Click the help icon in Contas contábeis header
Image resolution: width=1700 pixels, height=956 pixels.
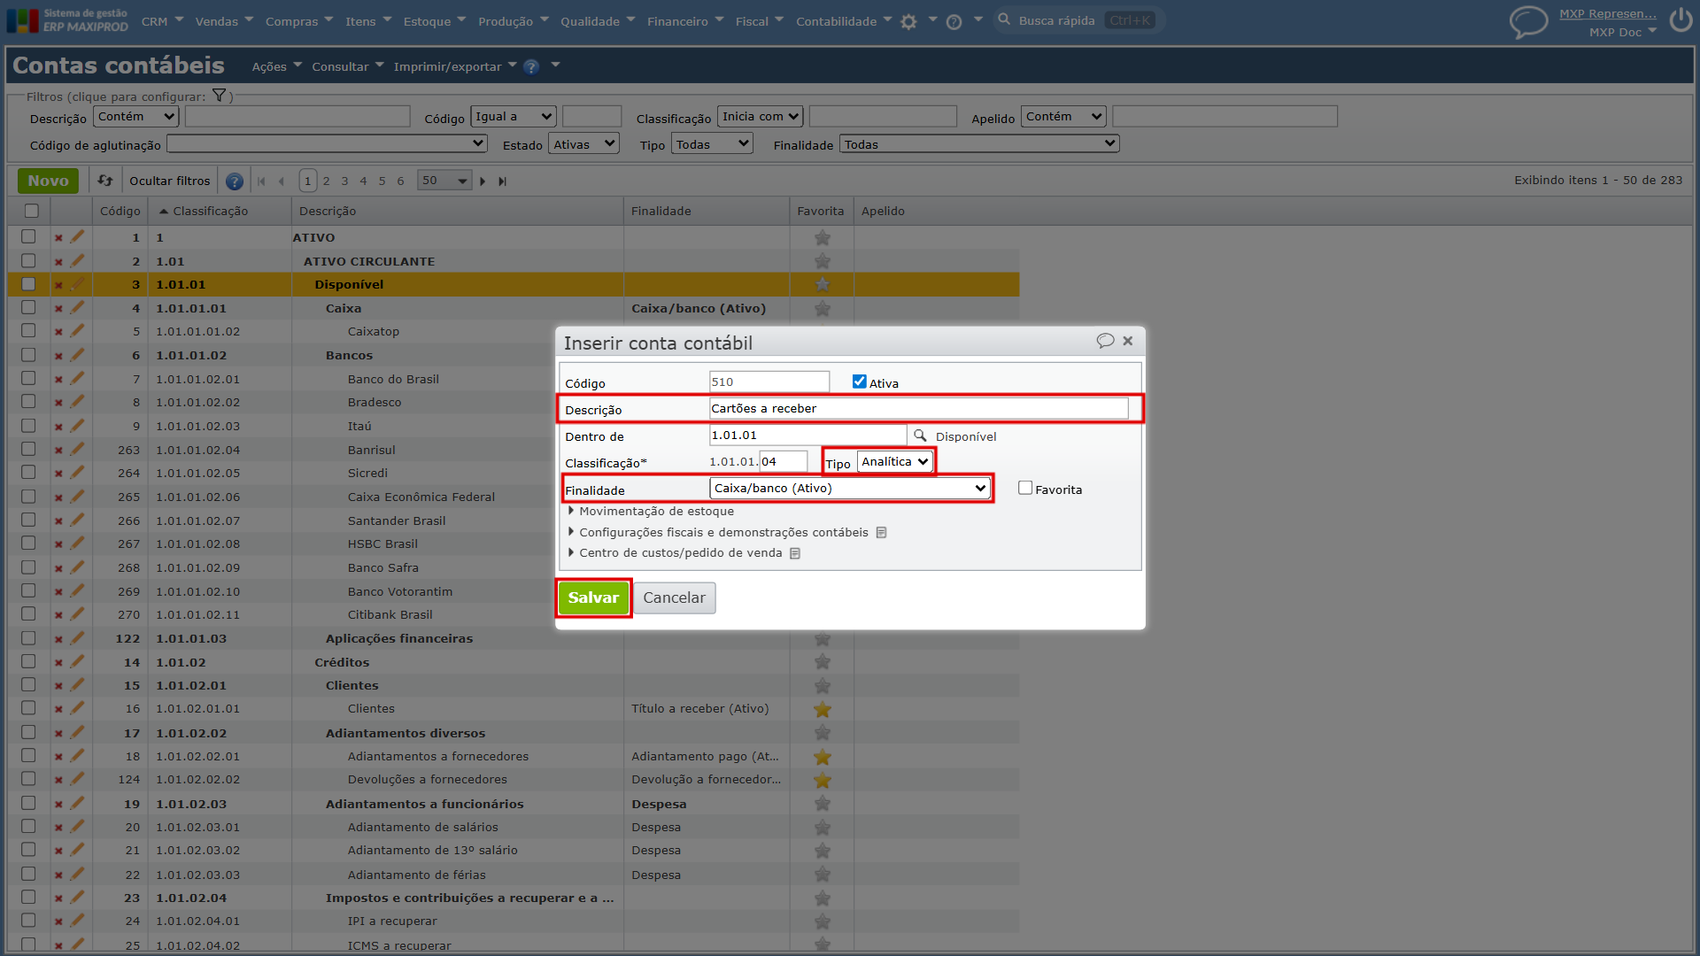(x=531, y=67)
